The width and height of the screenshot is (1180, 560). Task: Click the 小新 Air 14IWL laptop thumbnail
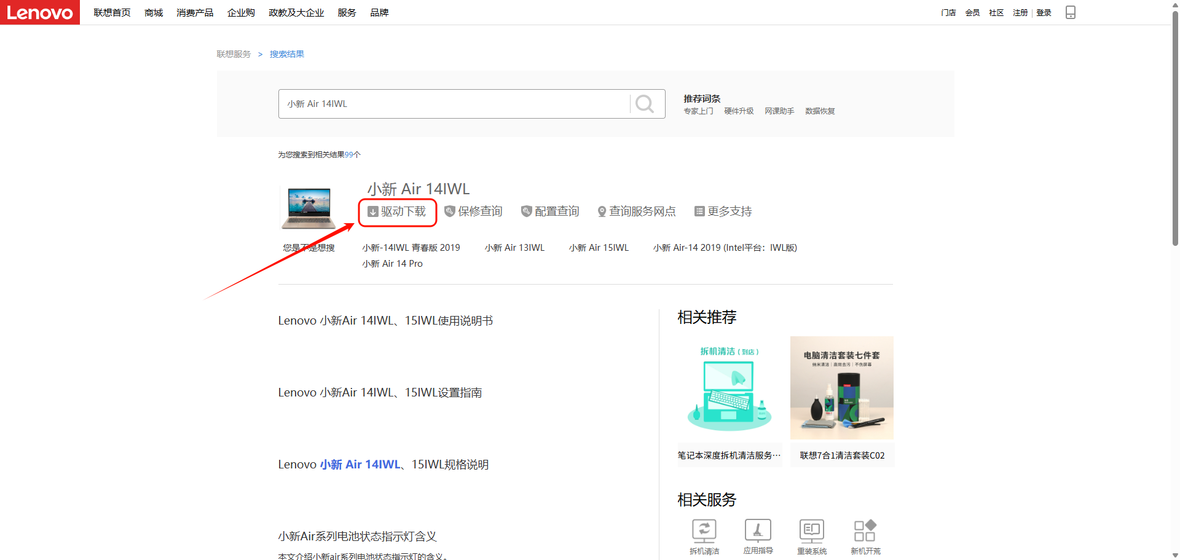click(309, 208)
